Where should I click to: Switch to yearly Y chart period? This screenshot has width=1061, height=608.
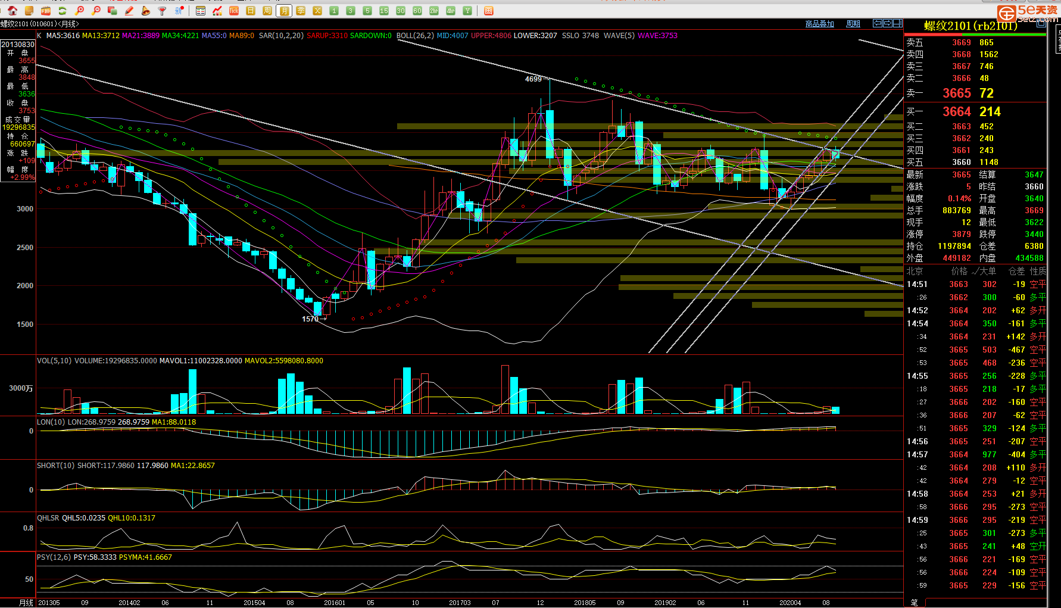[467, 11]
